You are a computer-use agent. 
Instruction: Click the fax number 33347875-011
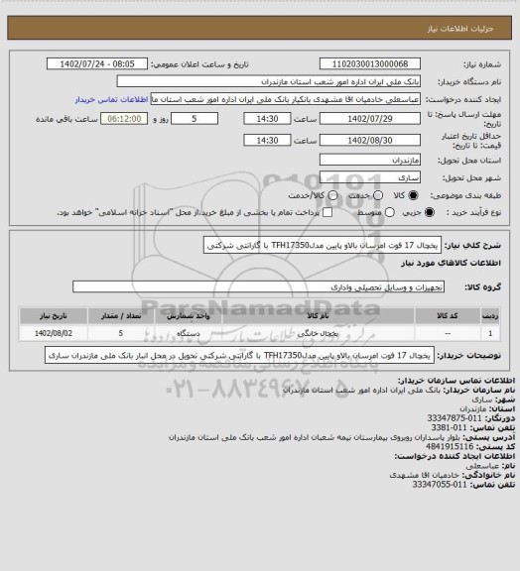(x=455, y=418)
